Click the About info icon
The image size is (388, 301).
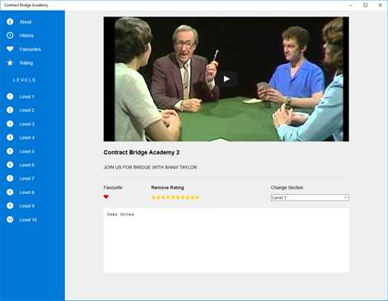pos(10,21)
